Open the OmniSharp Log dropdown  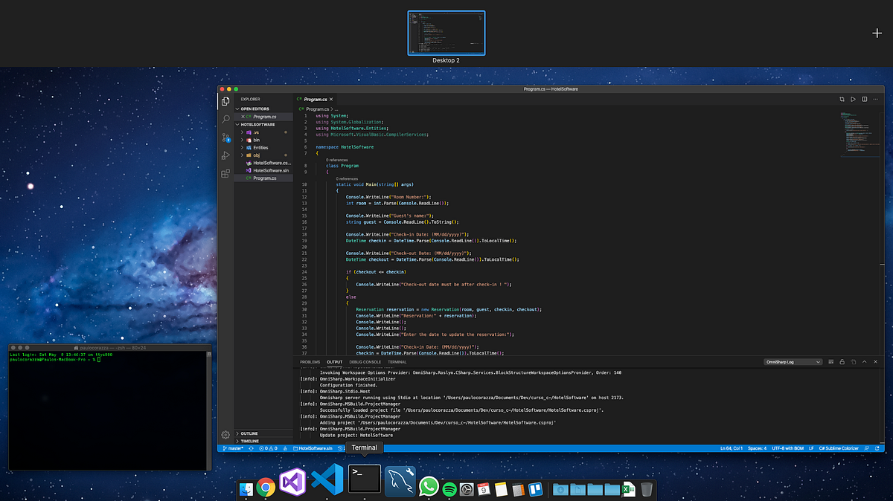793,362
